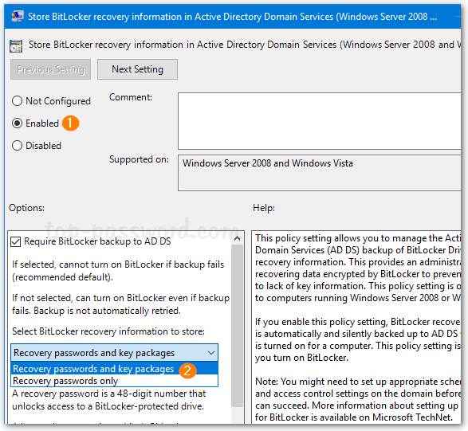Go to the Next Setting
Image resolution: width=468 pixels, height=431 pixels.
[x=137, y=69]
